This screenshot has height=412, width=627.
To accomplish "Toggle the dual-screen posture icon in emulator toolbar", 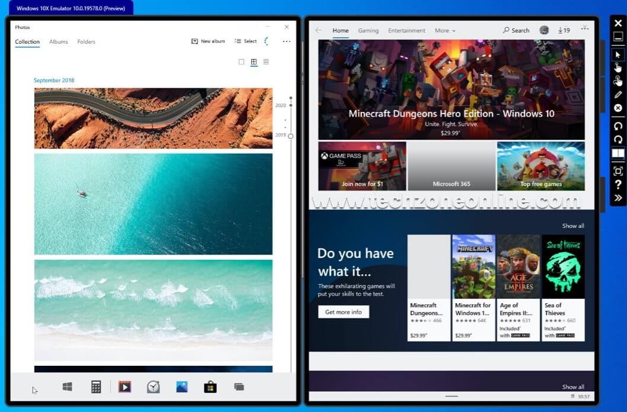I will [618, 153].
